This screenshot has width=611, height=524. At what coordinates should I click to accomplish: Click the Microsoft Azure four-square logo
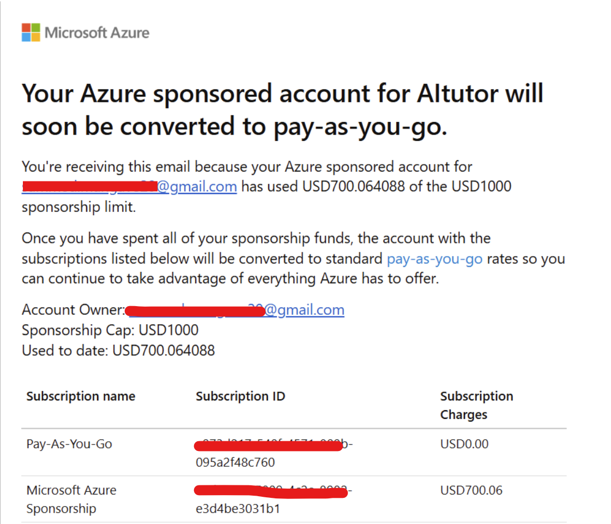[x=31, y=32]
